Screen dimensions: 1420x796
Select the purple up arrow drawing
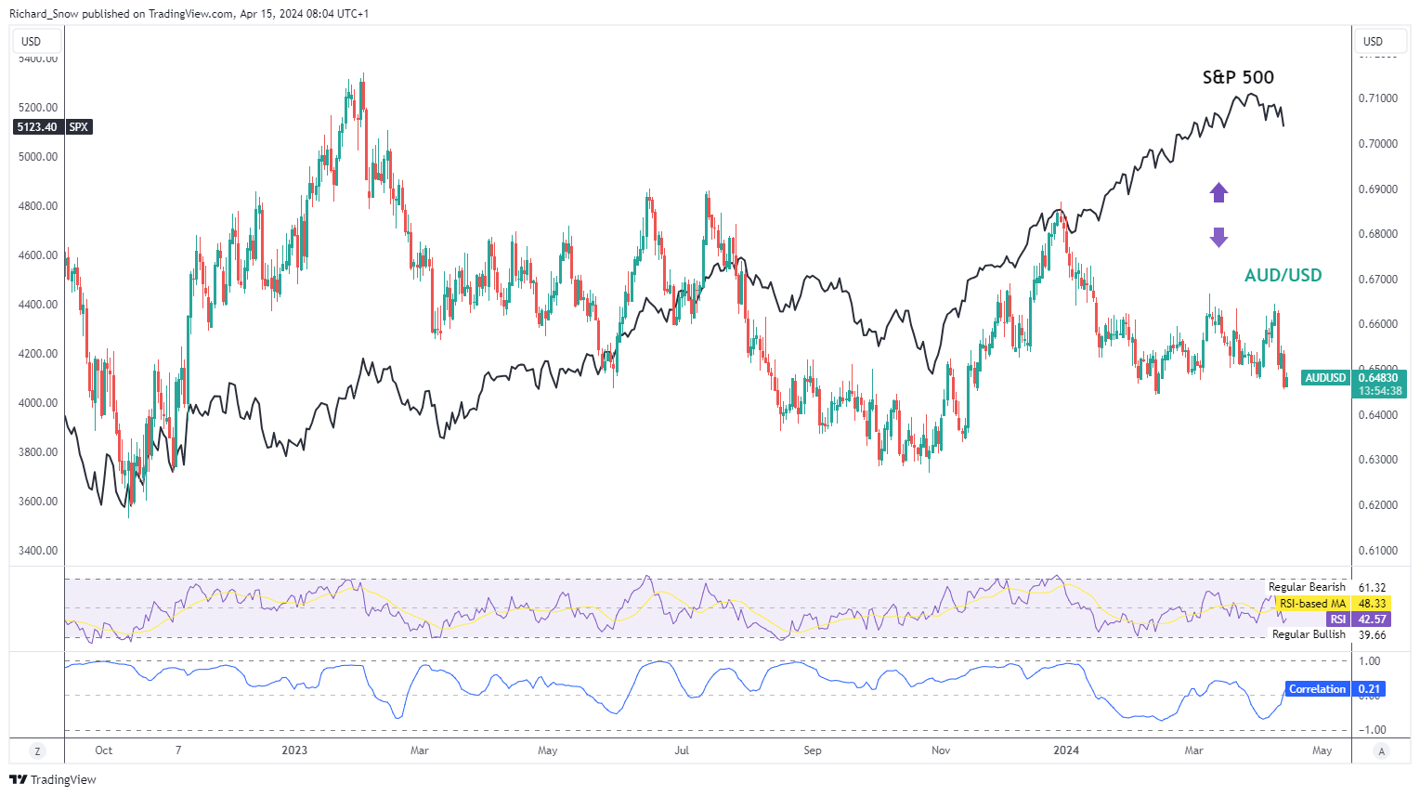1218,192
